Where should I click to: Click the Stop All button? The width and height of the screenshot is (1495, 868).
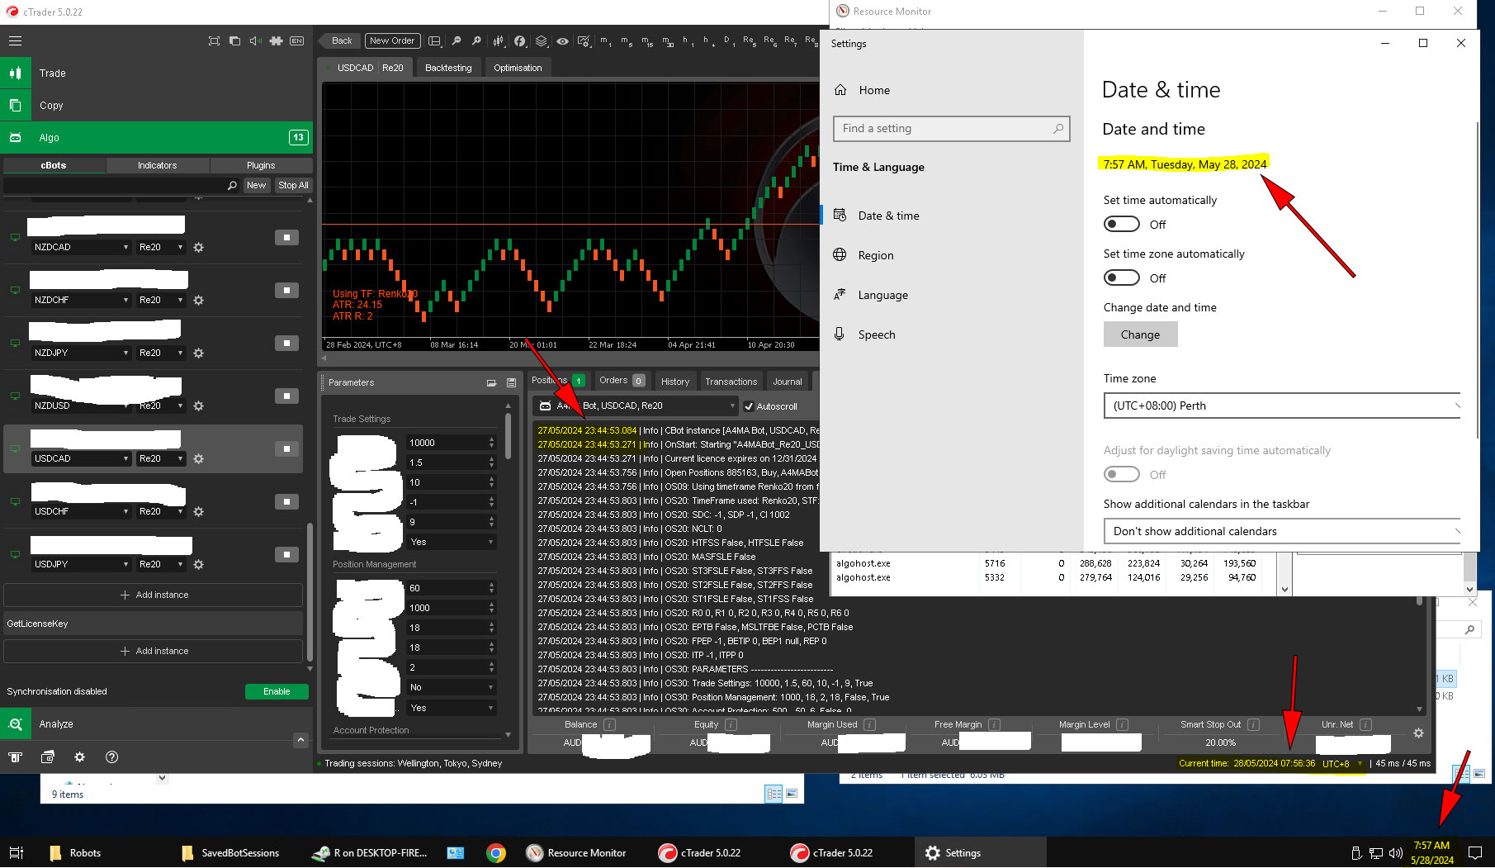(x=293, y=185)
